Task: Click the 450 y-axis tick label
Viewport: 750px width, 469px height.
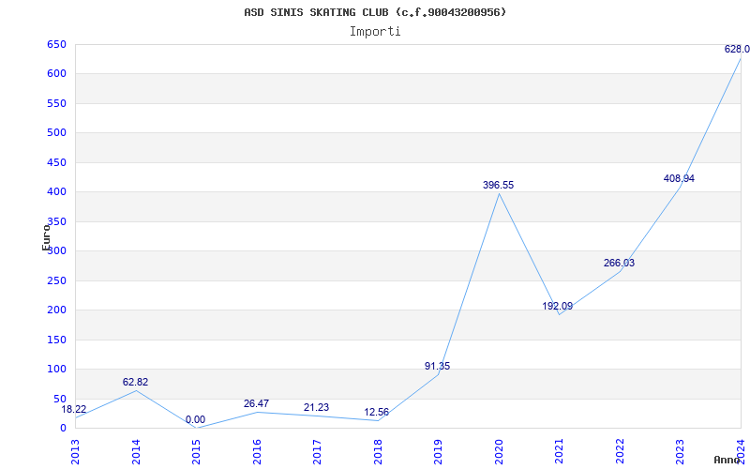Action: tap(56, 162)
